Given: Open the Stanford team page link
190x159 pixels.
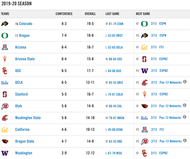Looking at the screenshot, I should (22, 94).
